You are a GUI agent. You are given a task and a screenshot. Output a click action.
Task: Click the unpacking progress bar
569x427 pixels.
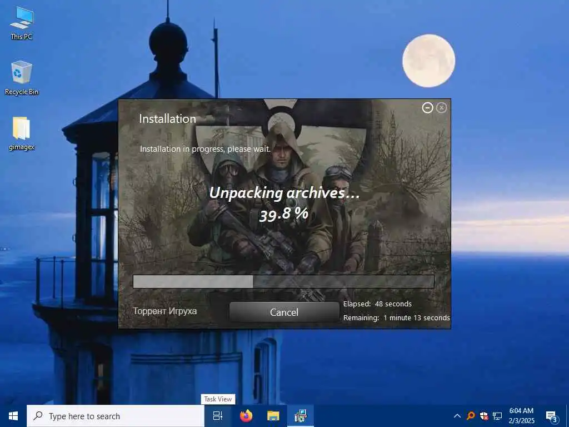tap(283, 282)
